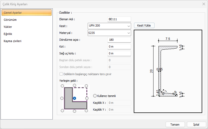Open the Kesit dropdown showing UPN 200
Viewport: 208px width, 129px height.
pos(109,26)
